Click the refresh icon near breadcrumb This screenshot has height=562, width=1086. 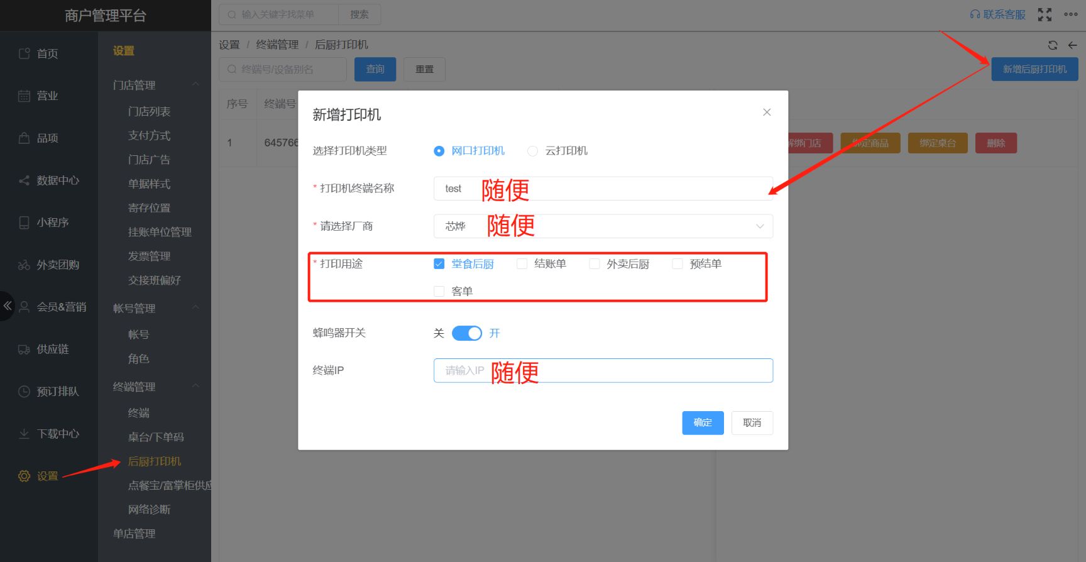pos(1053,45)
